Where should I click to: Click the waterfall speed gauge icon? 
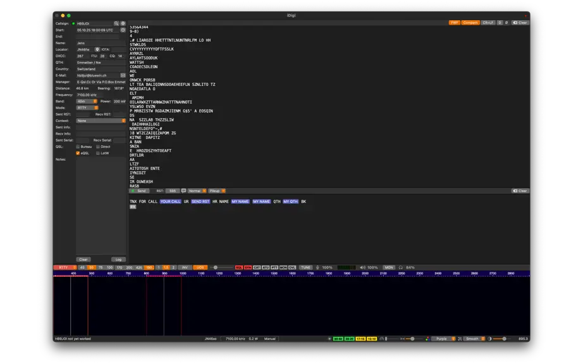[382, 339]
